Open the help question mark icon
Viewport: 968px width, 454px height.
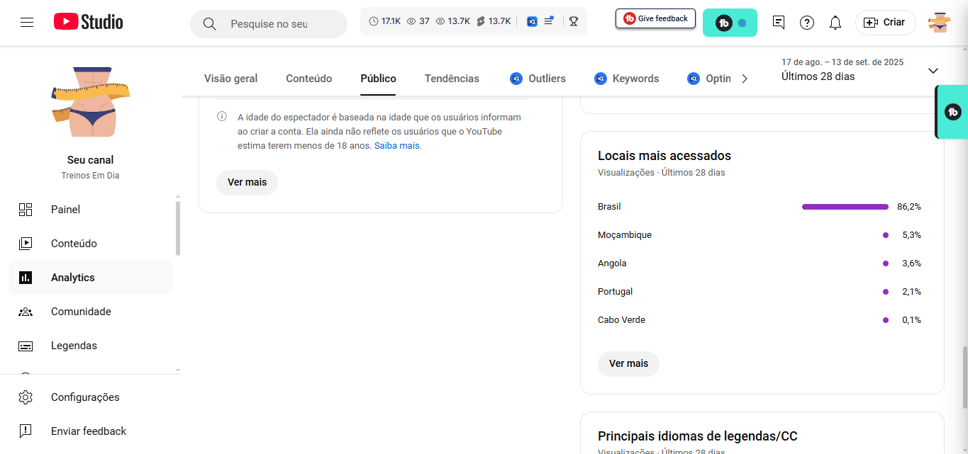807,23
